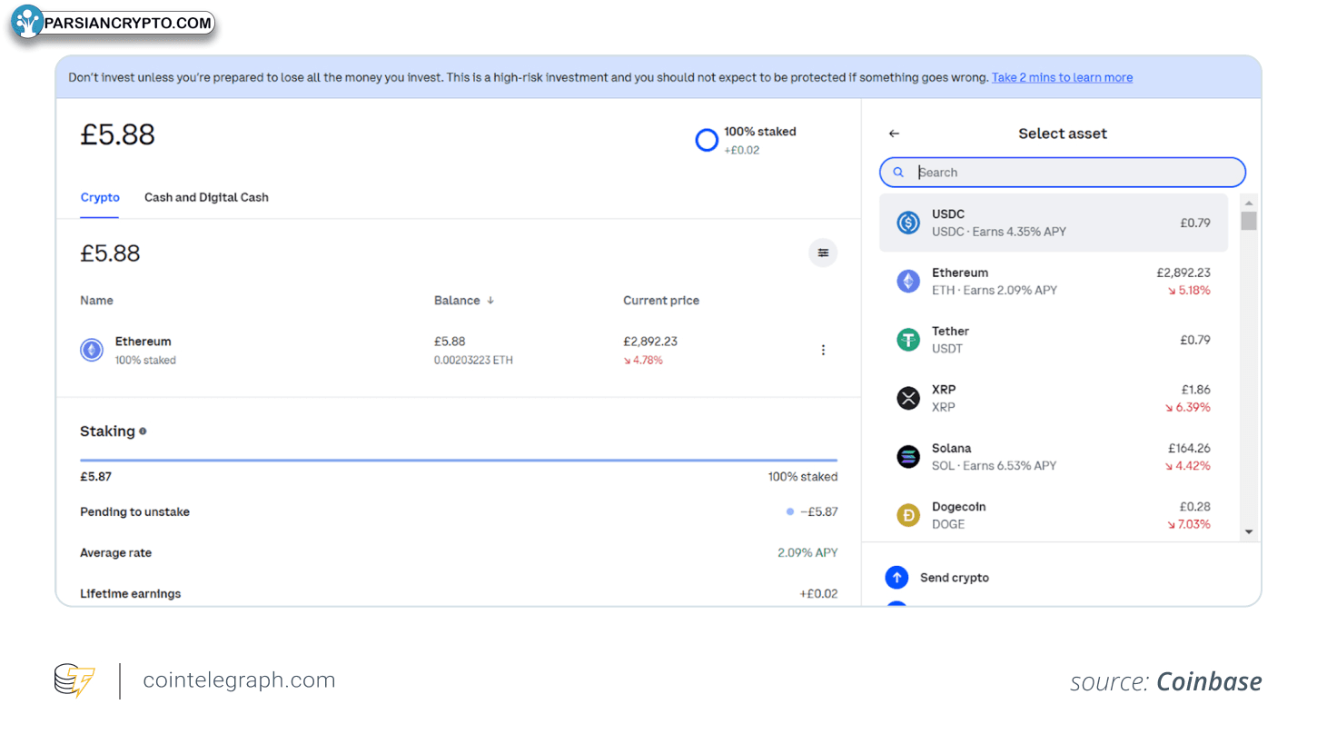
Task: Click the Pending to unstake label
Action: tap(134, 511)
